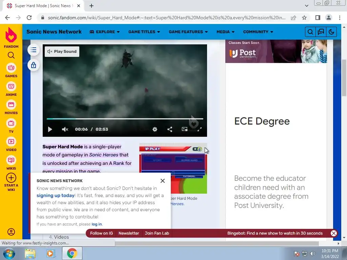Play the video with play button
This screenshot has height=260, width=347.
(50, 129)
